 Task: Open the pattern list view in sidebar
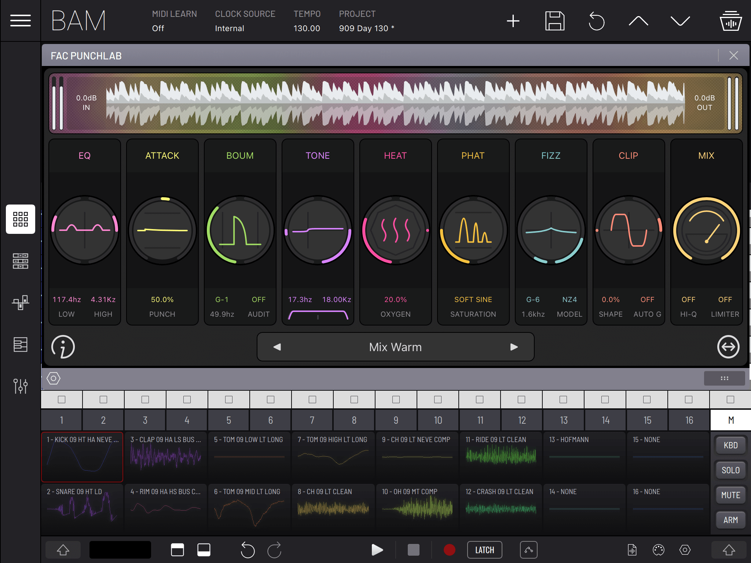coord(21,345)
